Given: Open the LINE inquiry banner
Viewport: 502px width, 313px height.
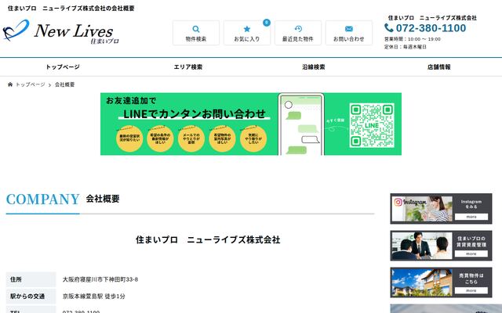Looking at the screenshot, I should [251, 124].
